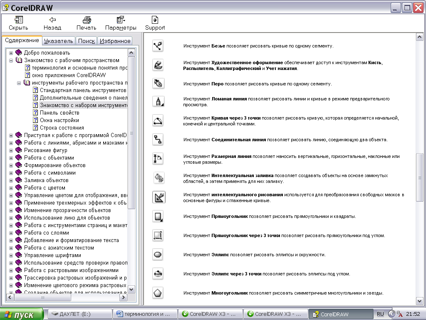Click topic pane scroll-up arrow
Screen dimensions: 426x320
coord(419,37)
